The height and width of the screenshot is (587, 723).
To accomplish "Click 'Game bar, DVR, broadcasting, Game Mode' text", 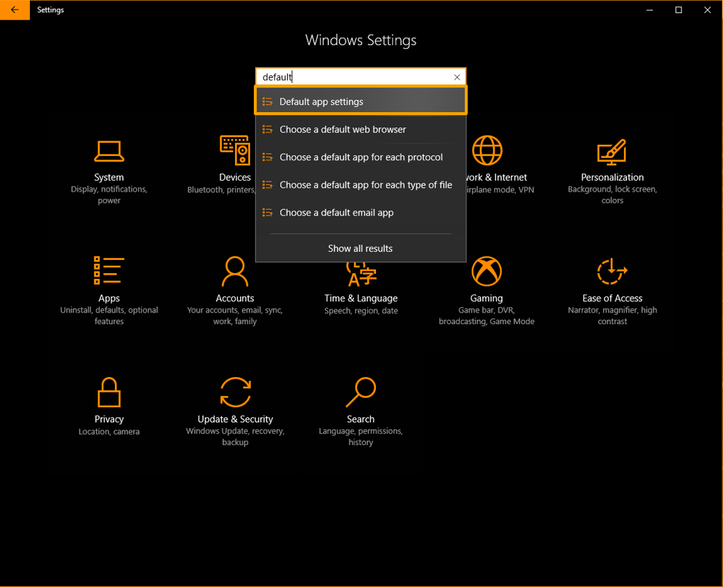I will point(487,315).
